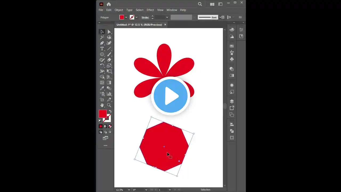The image size is (341, 192).
Task: Choose the Line Segment tool
Action: click(109, 49)
